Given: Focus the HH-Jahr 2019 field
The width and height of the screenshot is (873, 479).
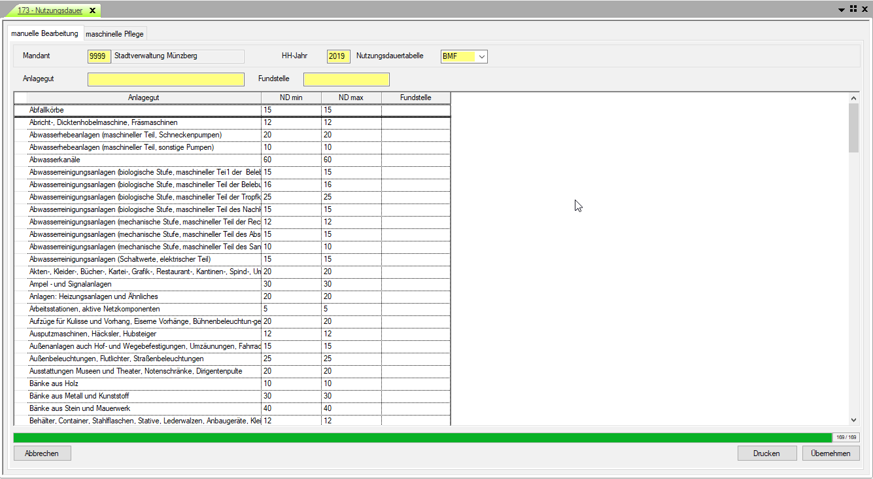Looking at the screenshot, I should 338,56.
